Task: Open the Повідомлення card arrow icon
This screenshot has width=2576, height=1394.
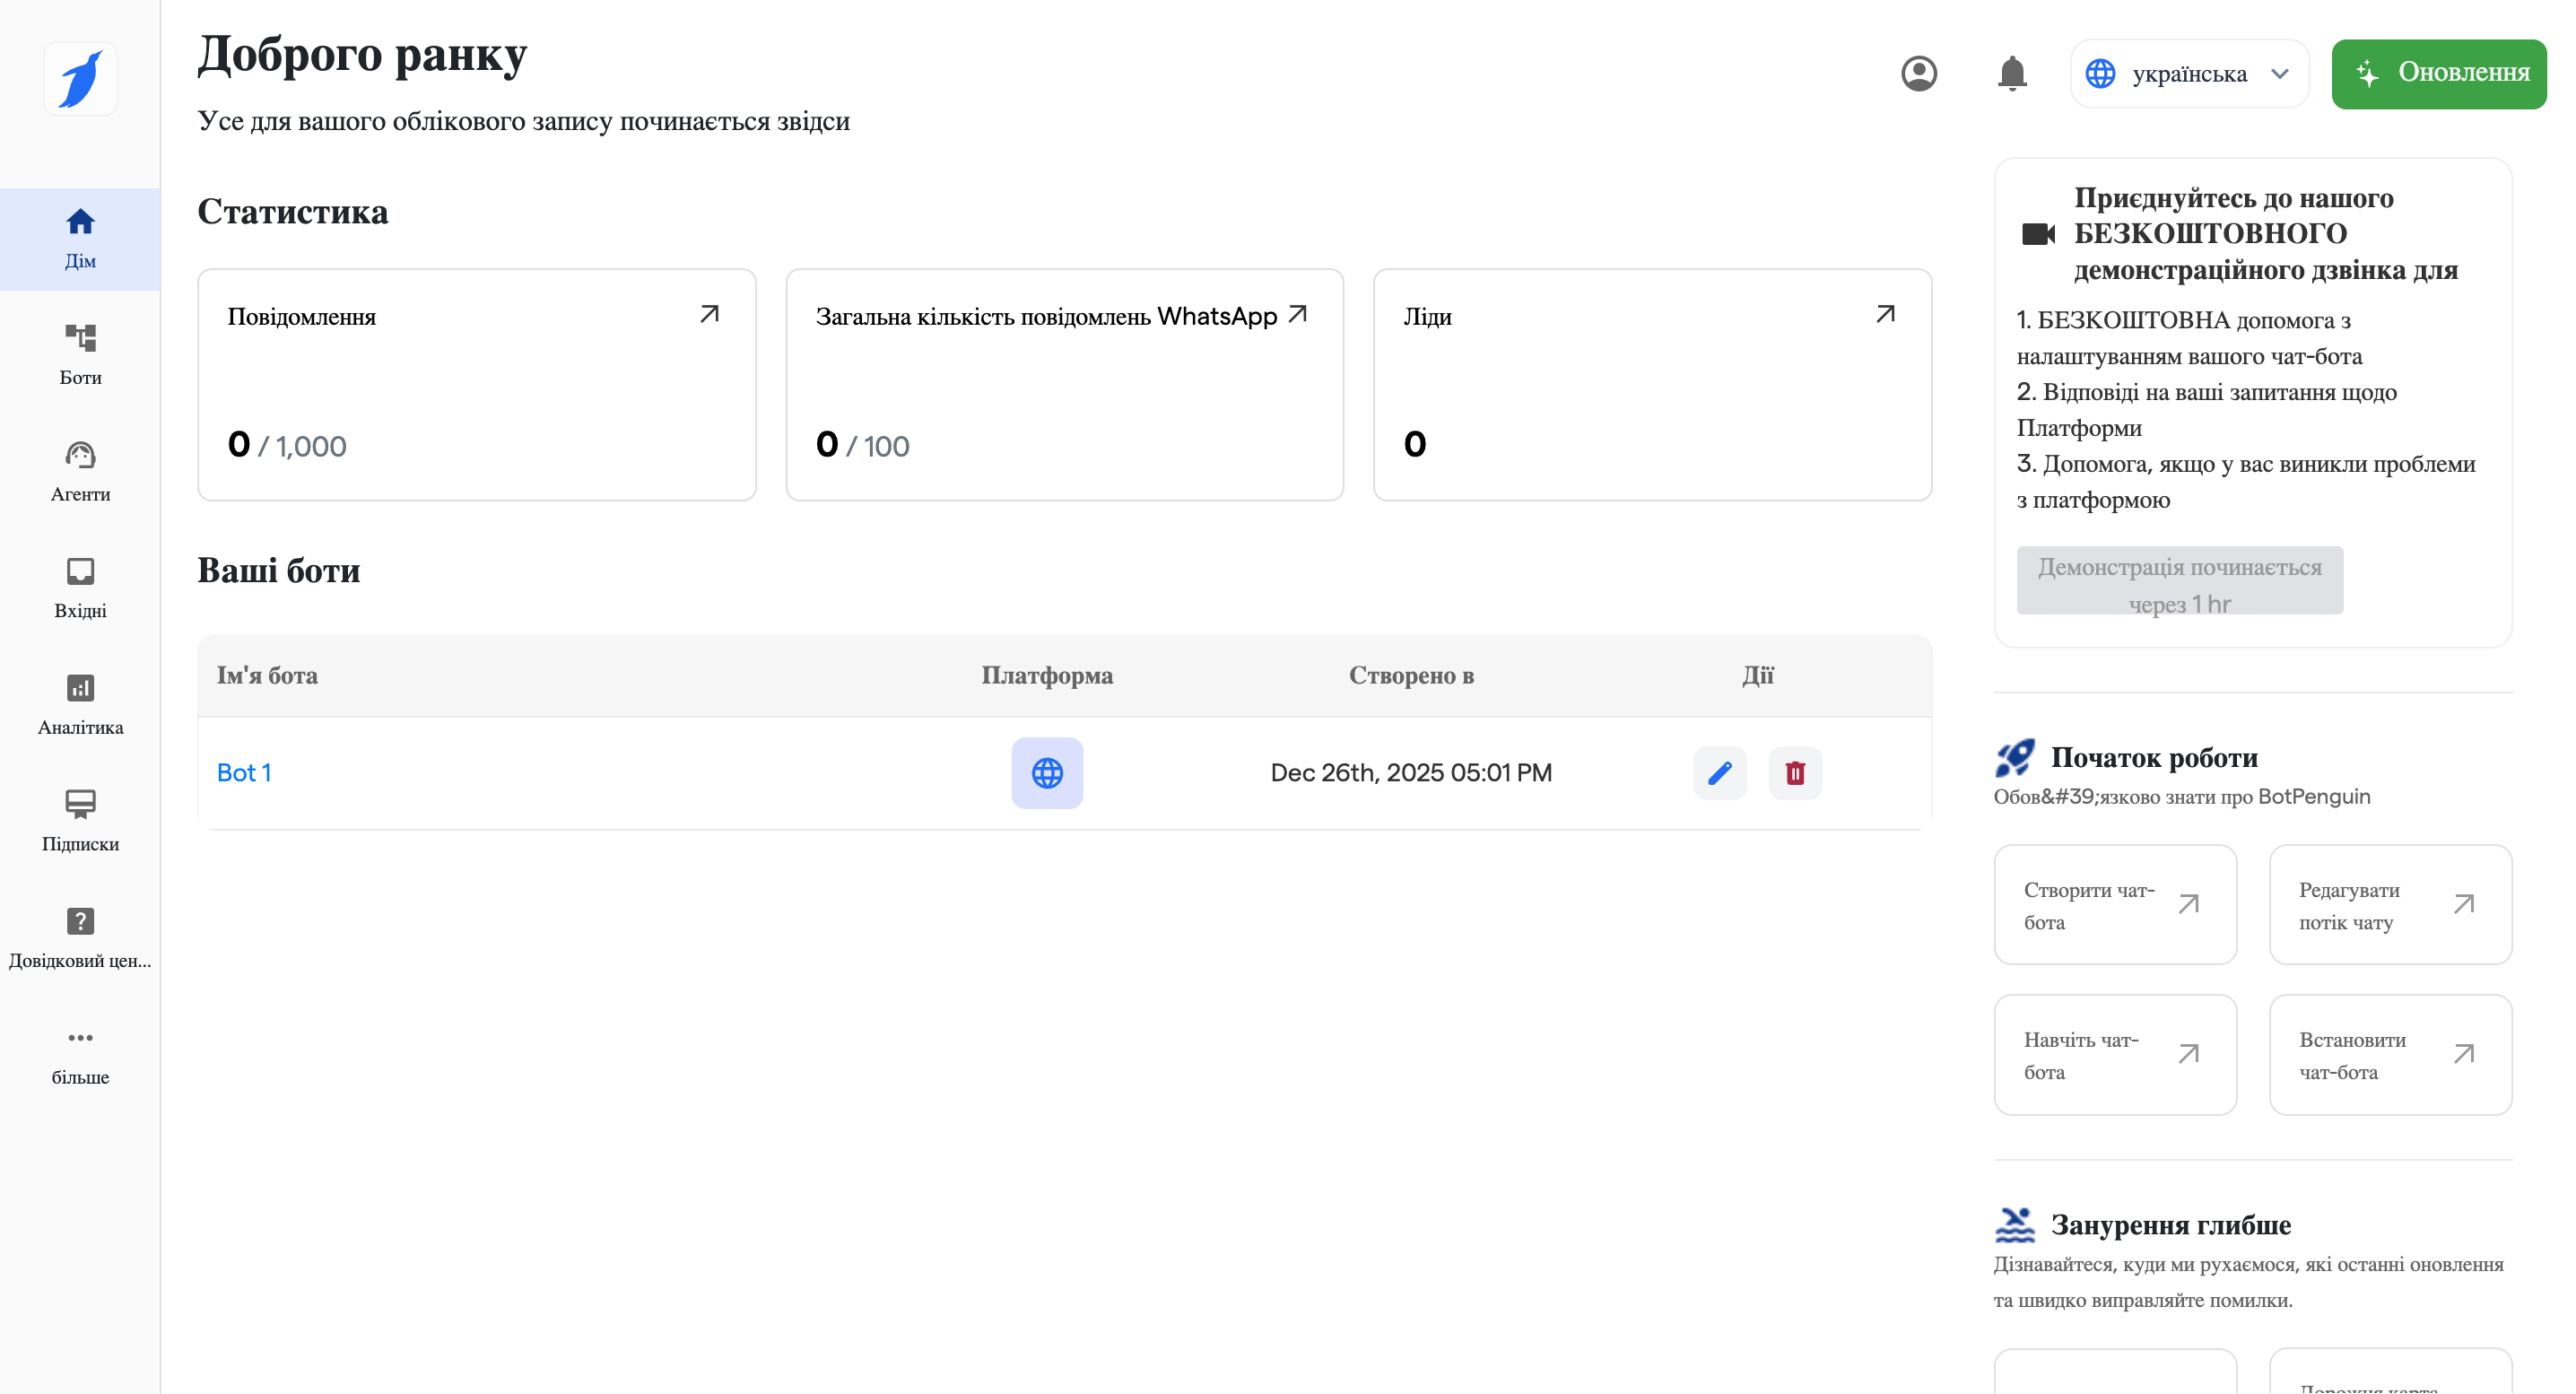Action: click(709, 314)
